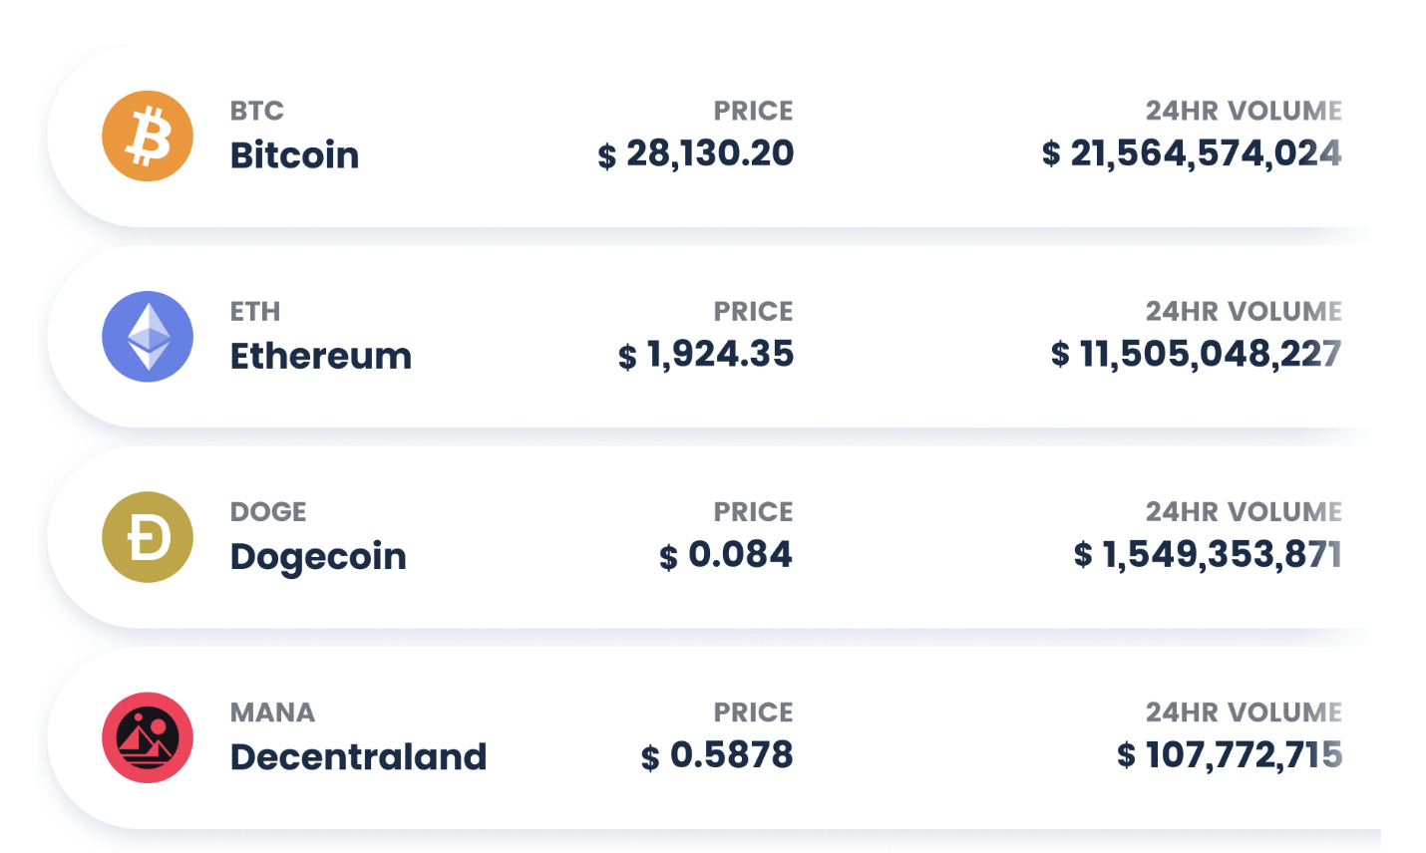Image resolution: width=1426 pixels, height=853 pixels.
Task: Select the Decentraland name text
Action: point(358,757)
